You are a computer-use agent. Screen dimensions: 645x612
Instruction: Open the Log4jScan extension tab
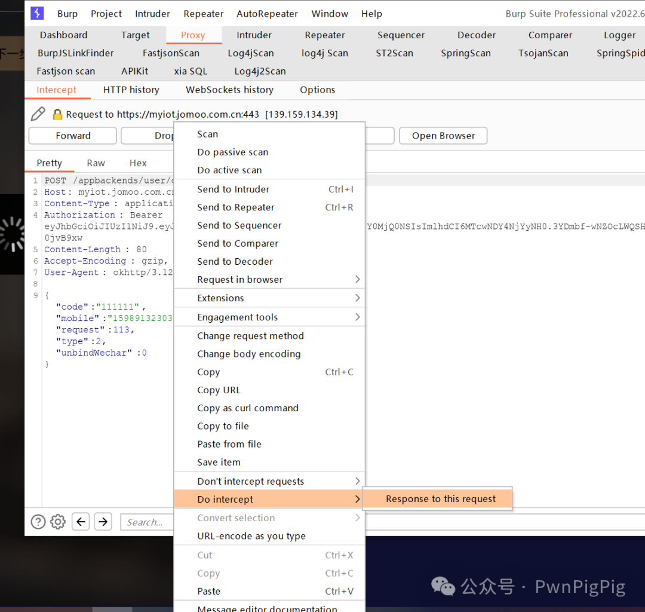tap(250, 53)
